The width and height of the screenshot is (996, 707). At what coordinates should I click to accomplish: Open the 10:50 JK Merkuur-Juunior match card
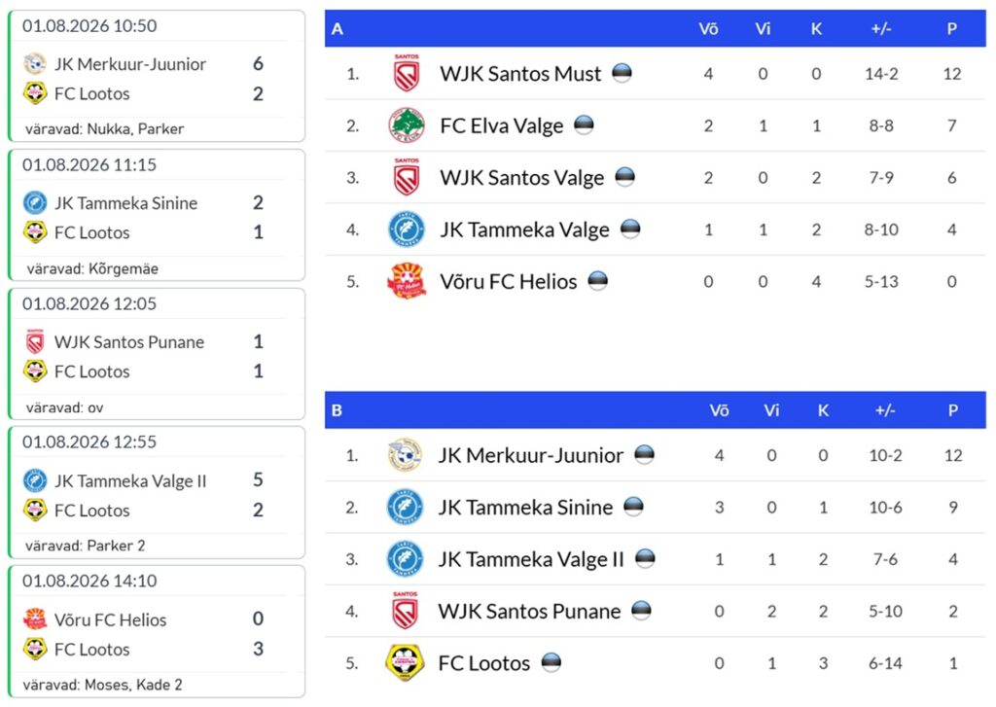click(157, 76)
